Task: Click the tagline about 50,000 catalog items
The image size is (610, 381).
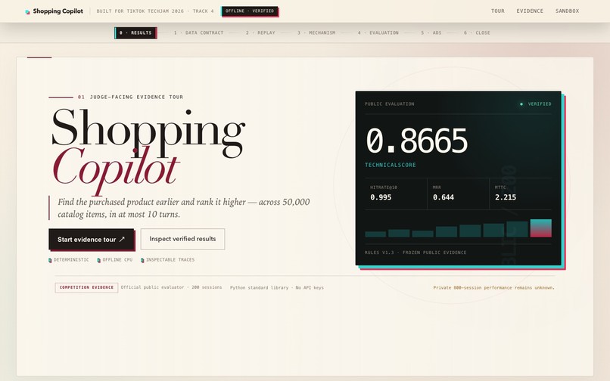Action: 184,208
